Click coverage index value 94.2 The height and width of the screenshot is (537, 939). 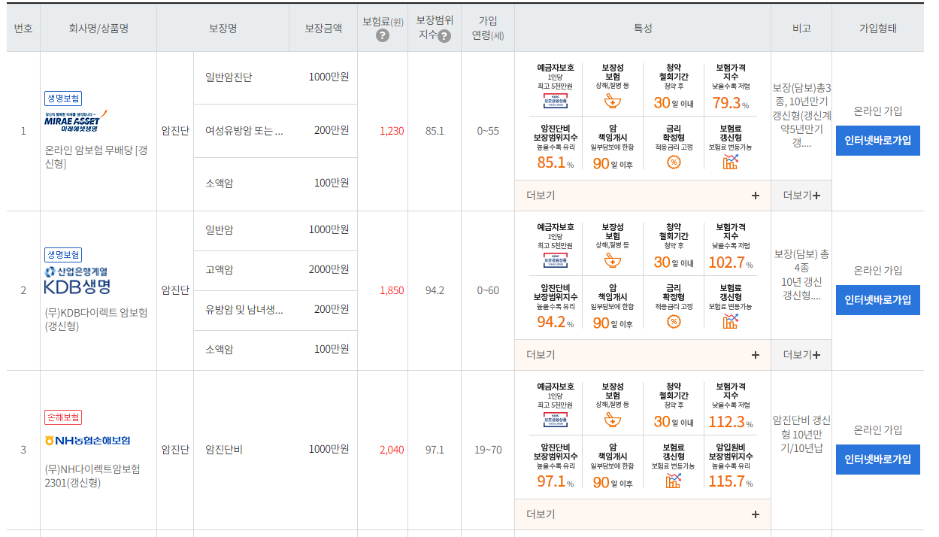435,290
